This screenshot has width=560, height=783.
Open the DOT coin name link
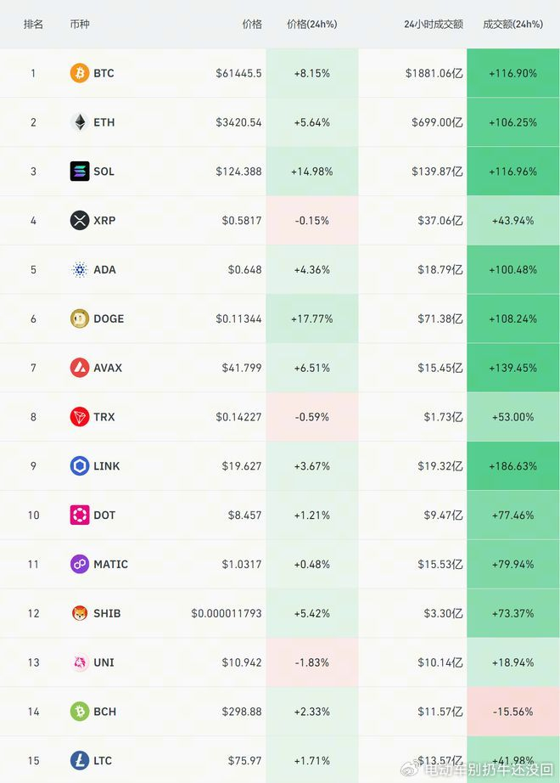pyautogui.click(x=104, y=515)
